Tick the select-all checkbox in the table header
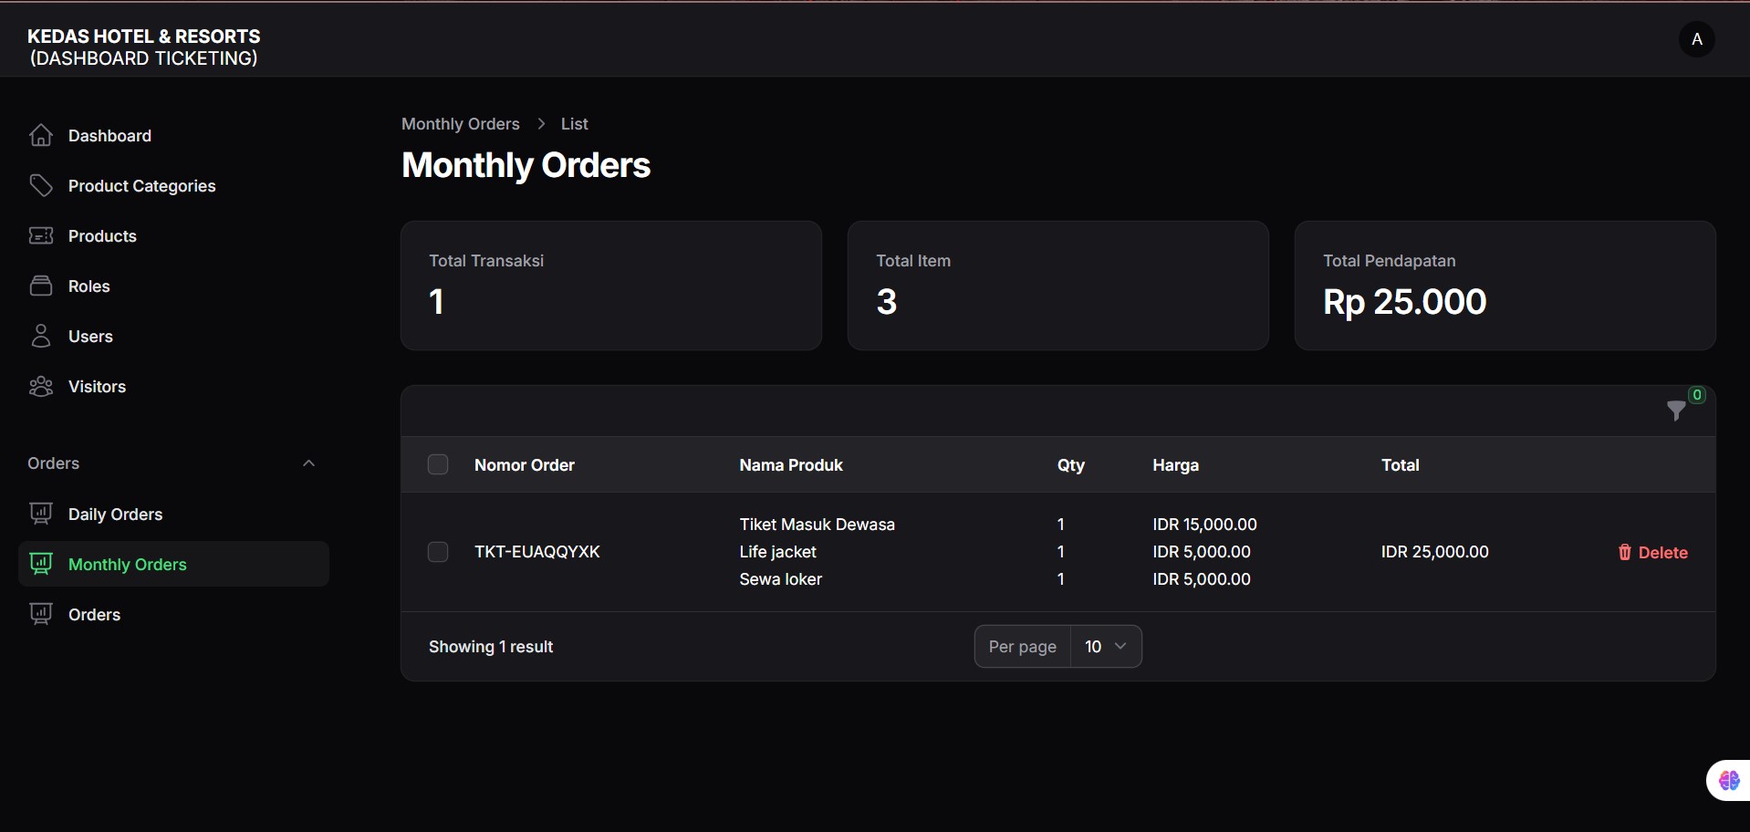The height and width of the screenshot is (832, 1750). point(437,463)
